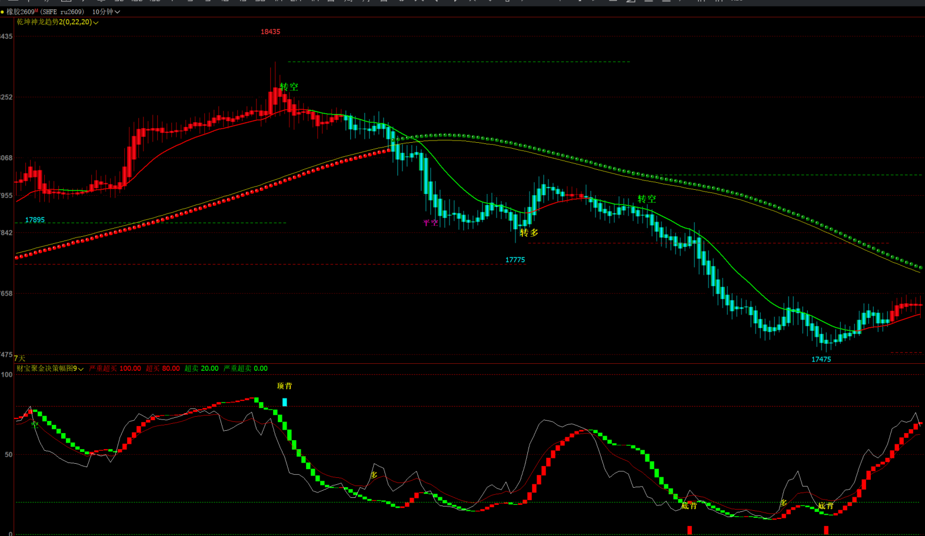
Task: Click the 17775 price label
Action: (515, 260)
